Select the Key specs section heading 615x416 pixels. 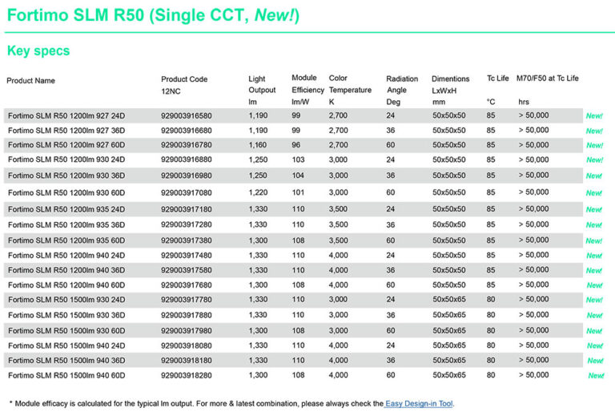(x=38, y=51)
